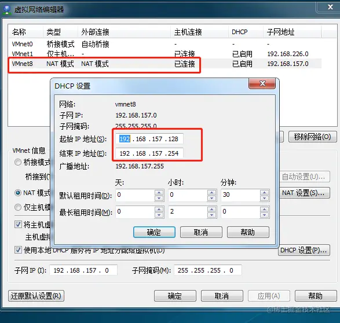Select the VMnet0 row

(165, 44)
